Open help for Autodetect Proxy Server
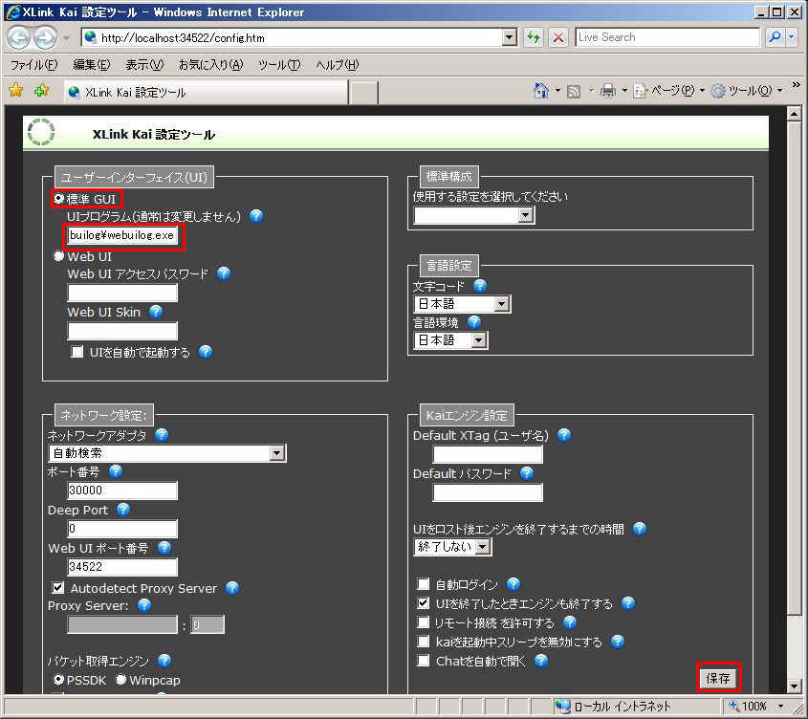The height and width of the screenshot is (719, 808). point(232,588)
